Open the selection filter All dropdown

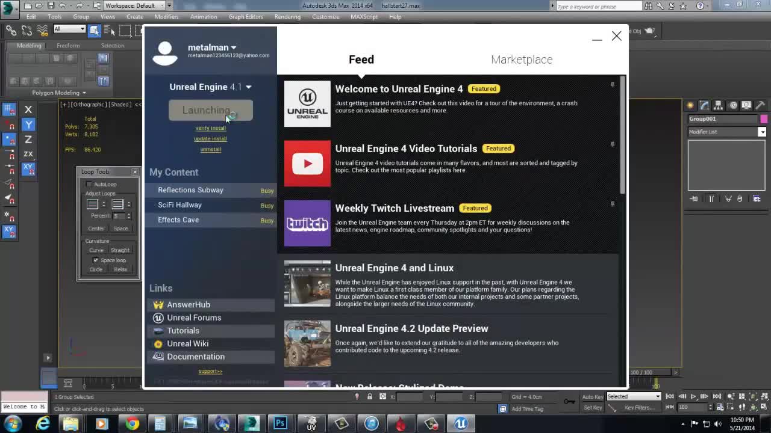tap(69, 29)
